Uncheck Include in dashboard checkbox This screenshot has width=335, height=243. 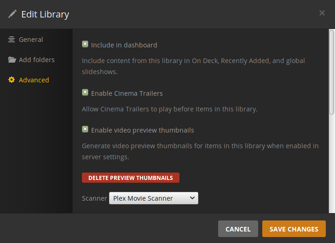(x=85, y=45)
